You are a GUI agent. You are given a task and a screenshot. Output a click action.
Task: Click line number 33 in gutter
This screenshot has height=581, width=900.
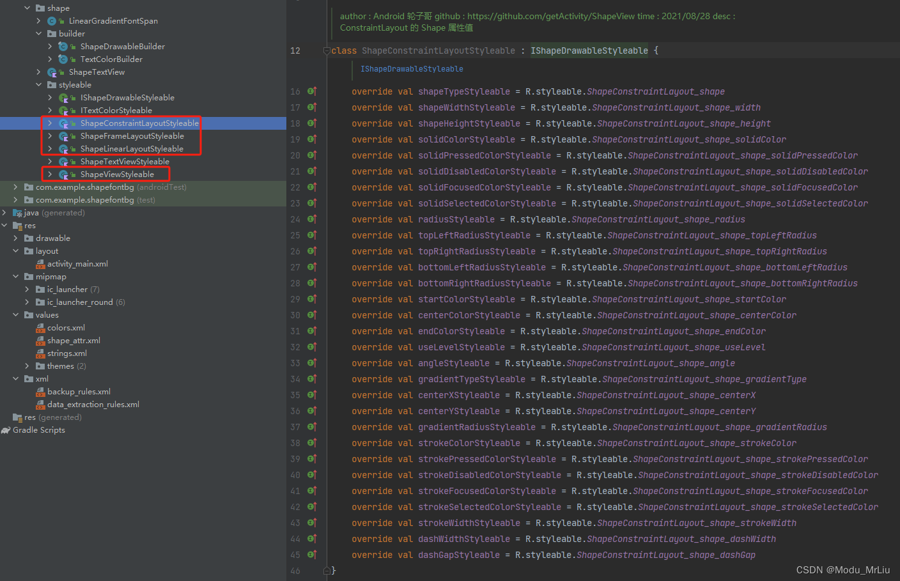[x=295, y=363]
